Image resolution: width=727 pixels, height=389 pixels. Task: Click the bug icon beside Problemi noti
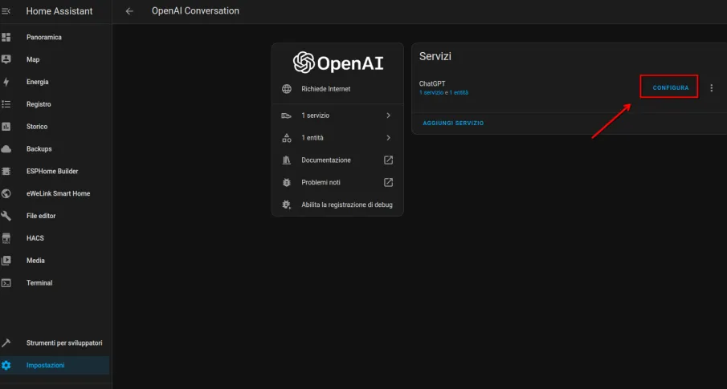(x=287, y=182)
